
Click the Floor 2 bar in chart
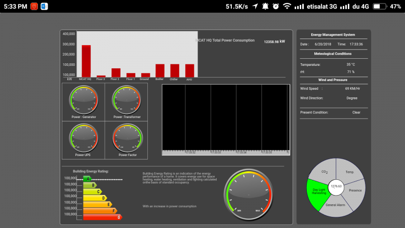tap(116, 72)
